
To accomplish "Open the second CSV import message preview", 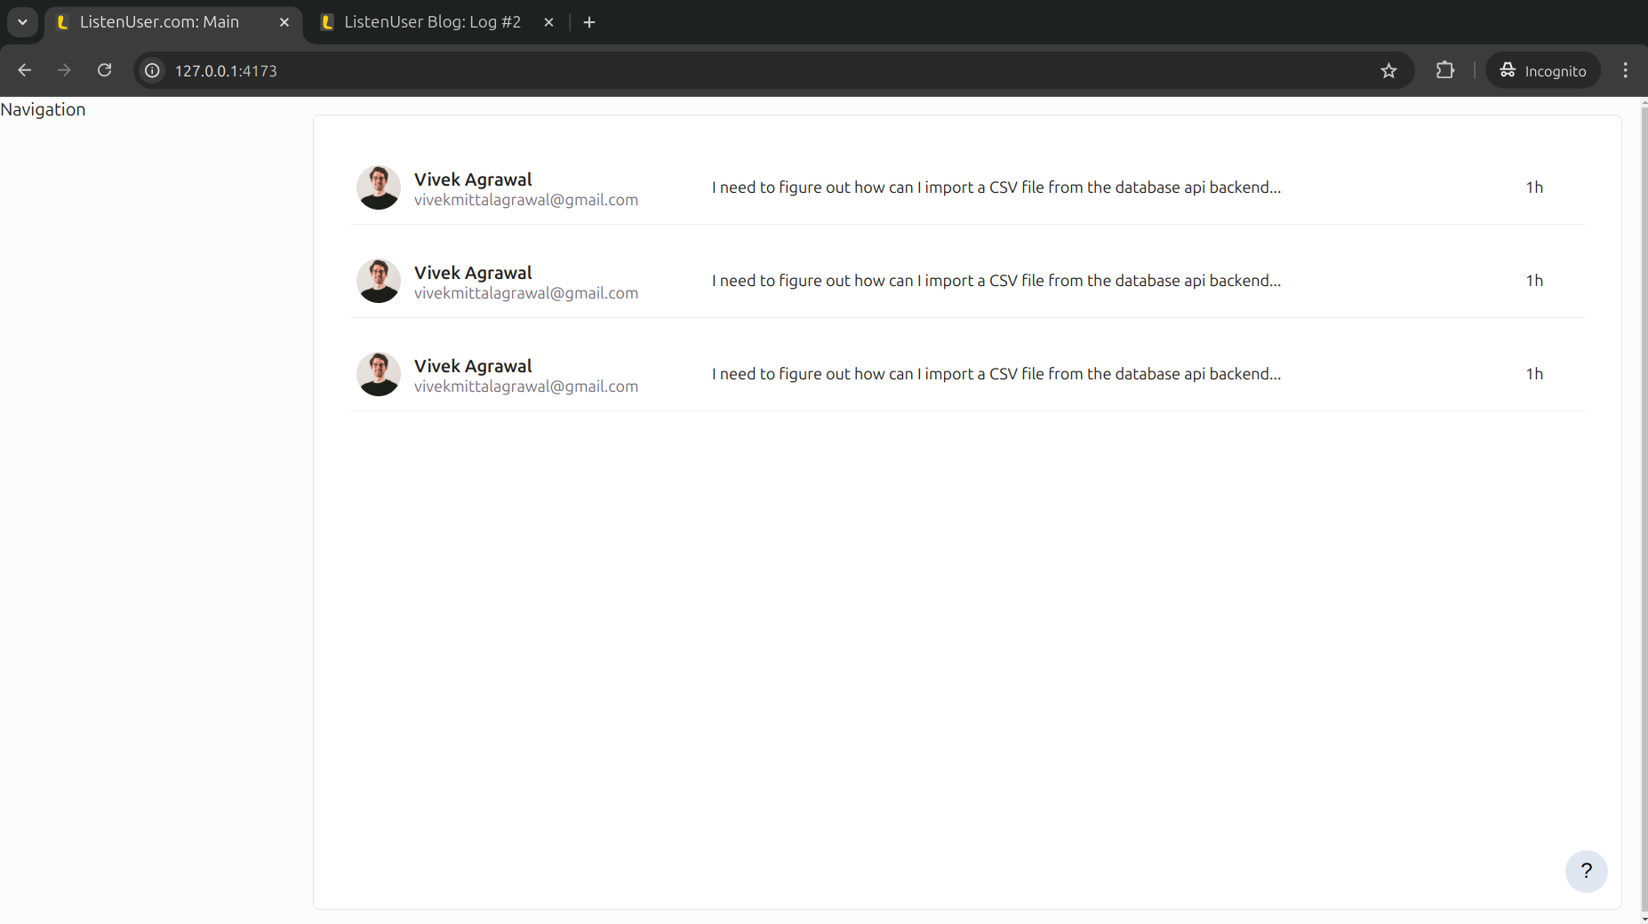I will point(996,281).
